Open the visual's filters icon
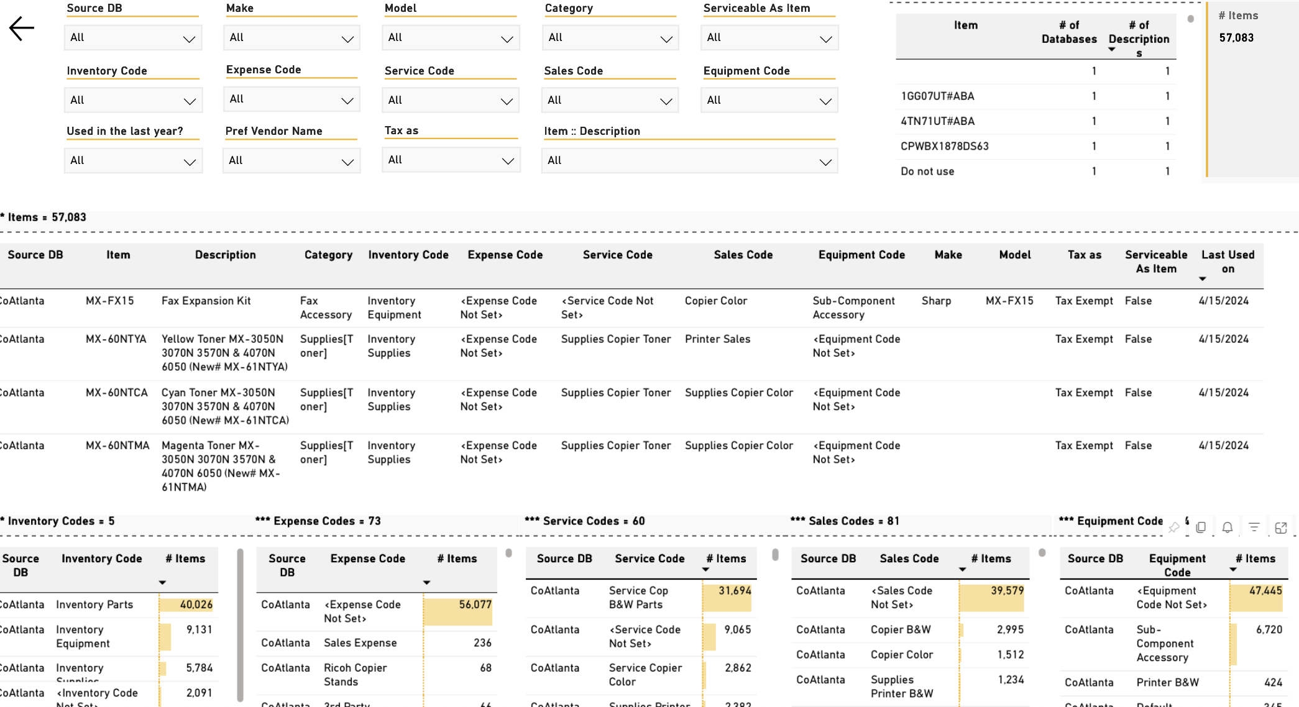 tap(1254, 527)
